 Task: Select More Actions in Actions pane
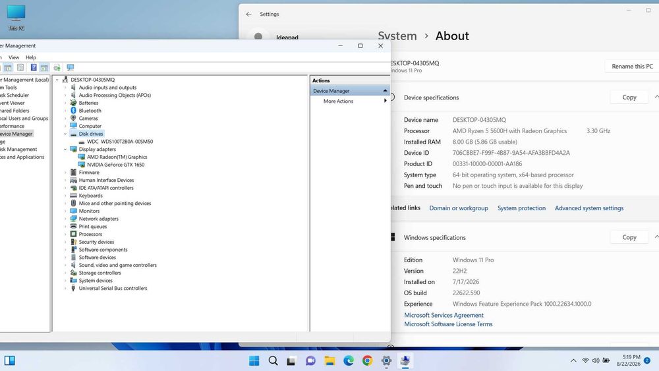(338, 101)
